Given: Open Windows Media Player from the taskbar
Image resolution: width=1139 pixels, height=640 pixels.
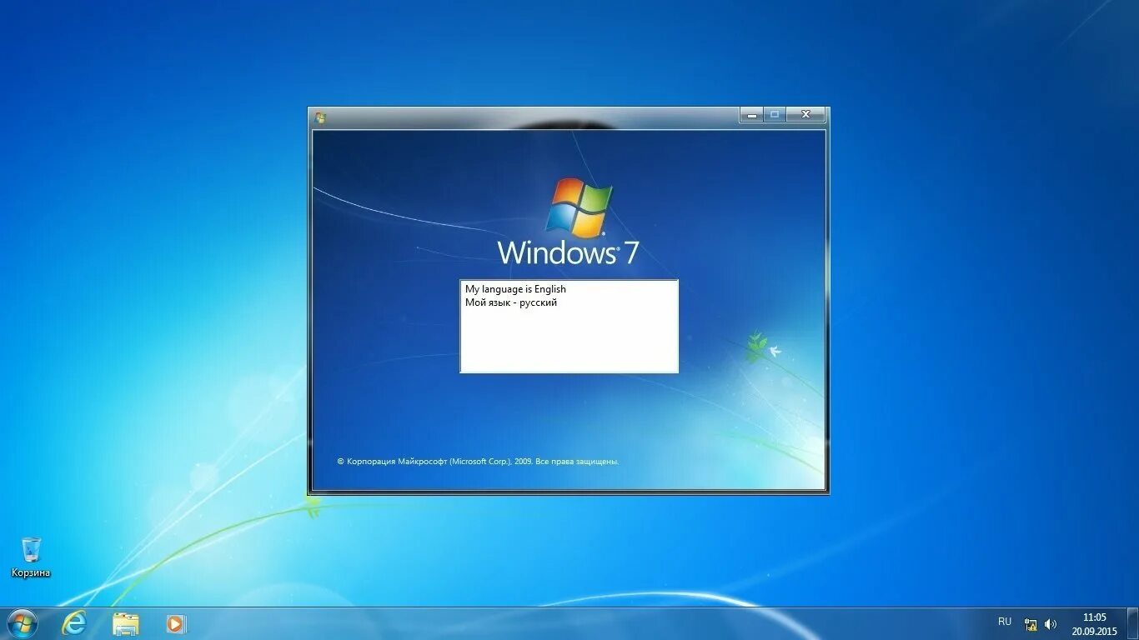Looking at the screenshot, I should 176,623.
